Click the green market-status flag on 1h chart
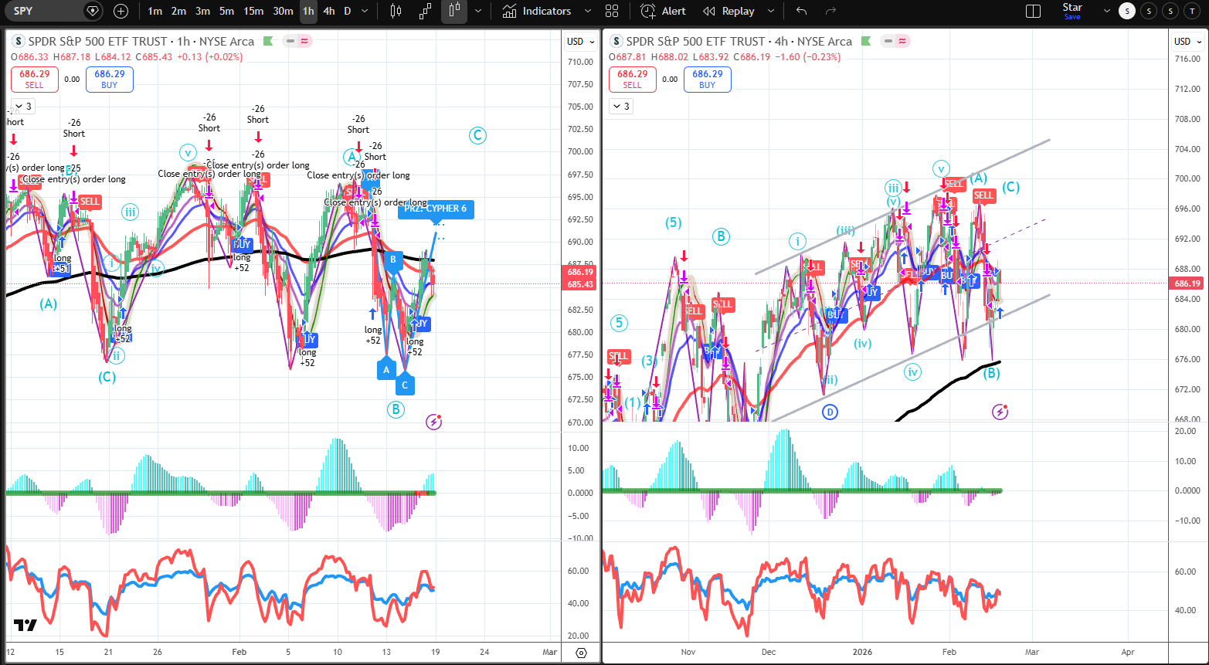This screenshot has height=665, width=1209. tap(268, 42)
